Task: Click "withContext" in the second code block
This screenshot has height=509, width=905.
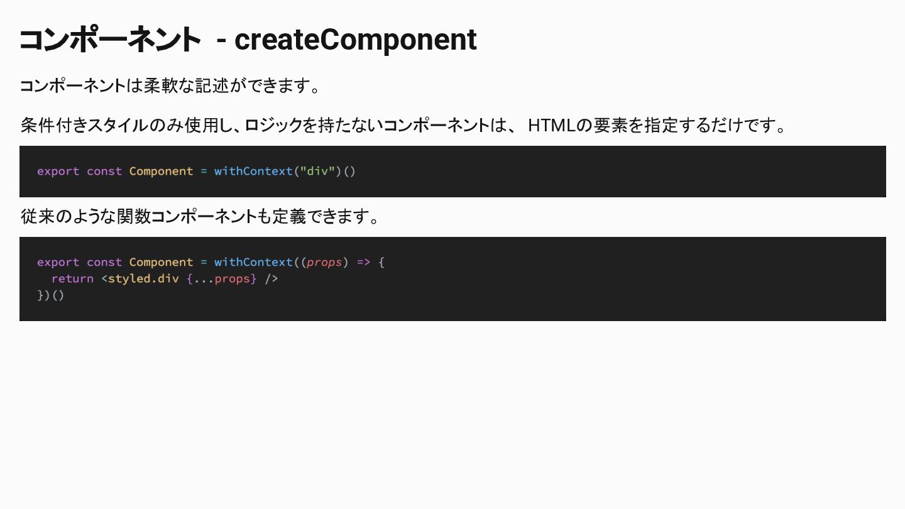Action: (253, 263)
